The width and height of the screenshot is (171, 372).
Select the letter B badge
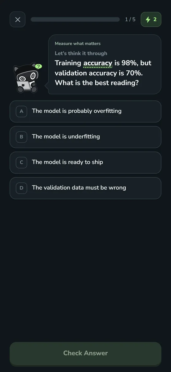22,137
